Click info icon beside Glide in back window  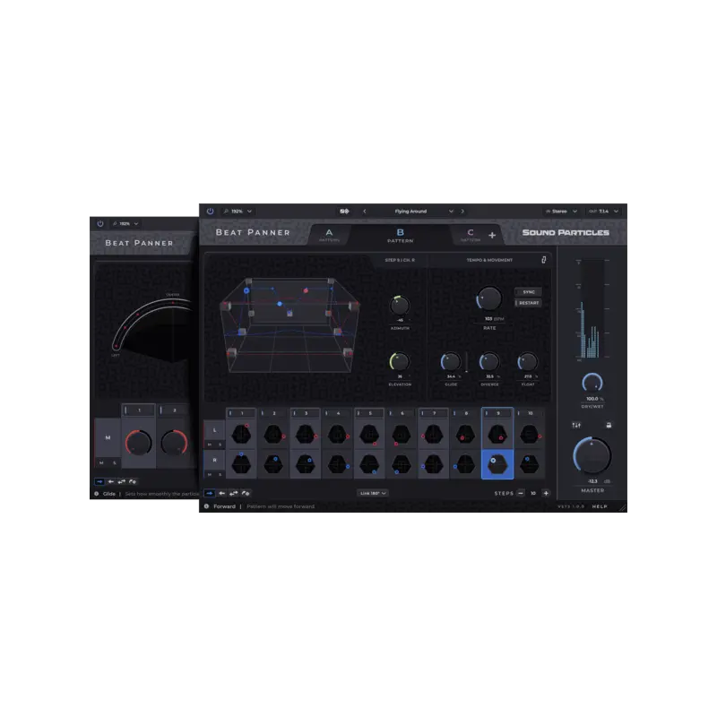pyautogui.click(x=97, y=494)
